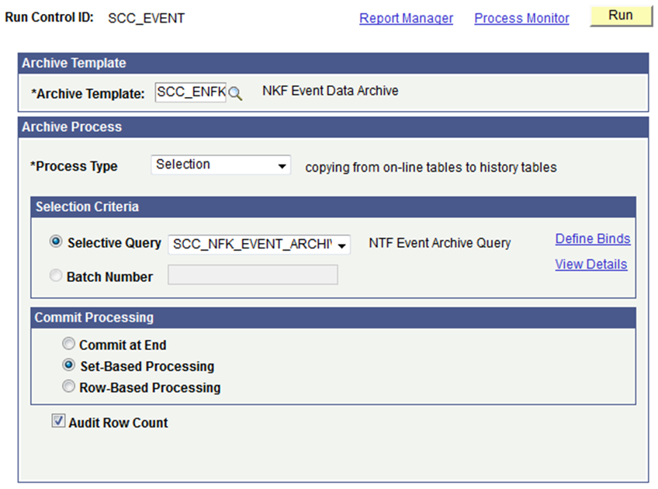Click the Run button
Viewport: 658px width, 489px height.
[x=621, y=15]
